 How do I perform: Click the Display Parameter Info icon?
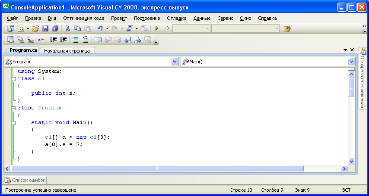point(21,40)
